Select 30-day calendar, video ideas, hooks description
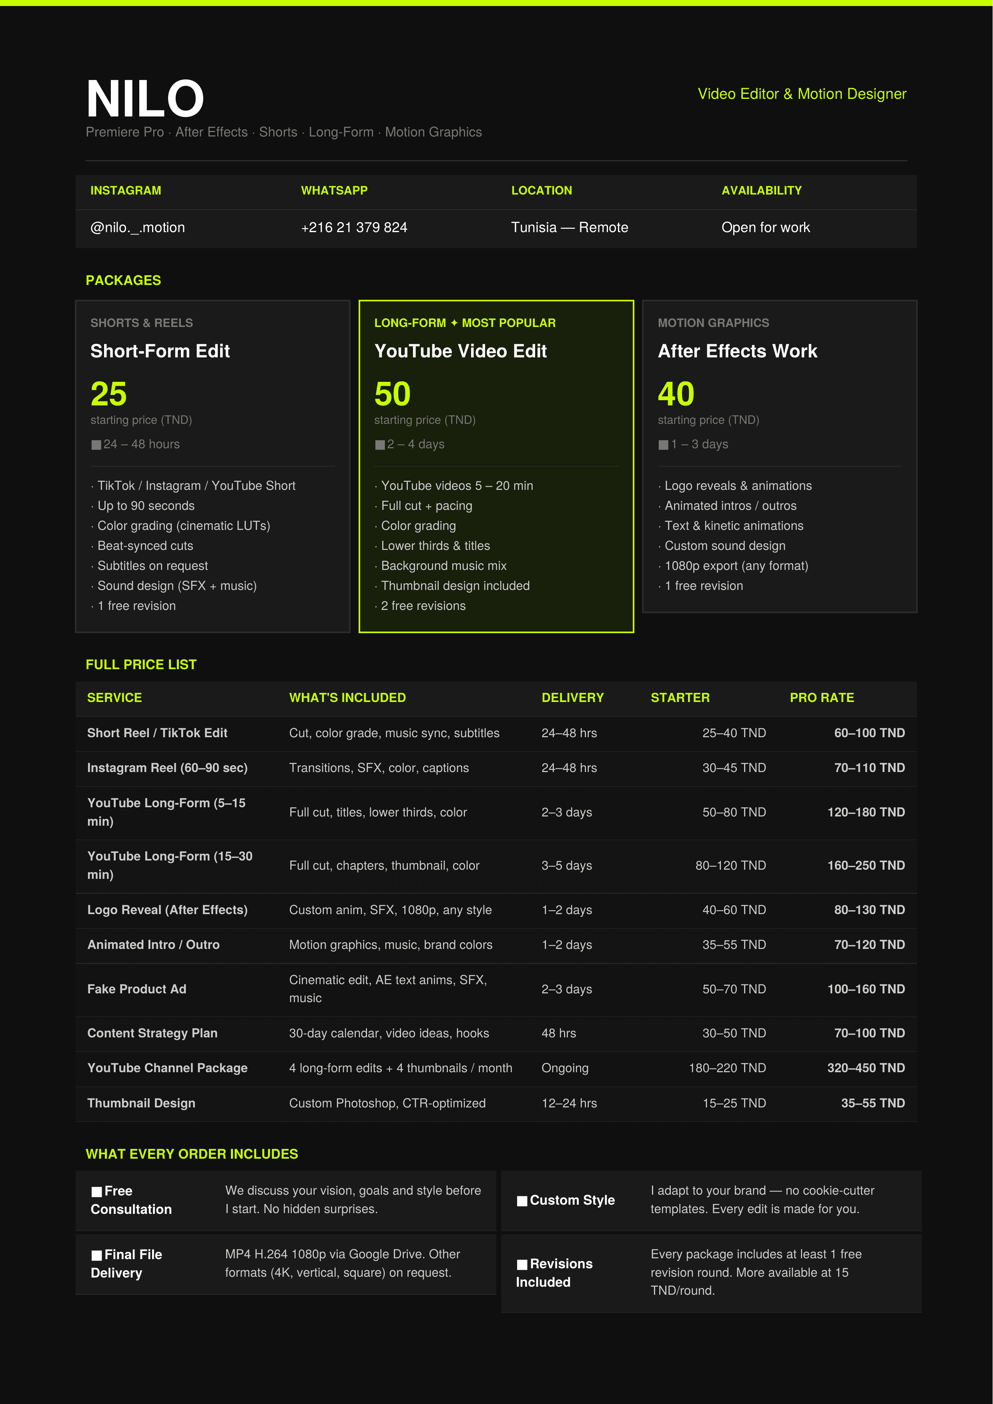The width and height of the screenshot is (993, 1404). point(389,1033)
